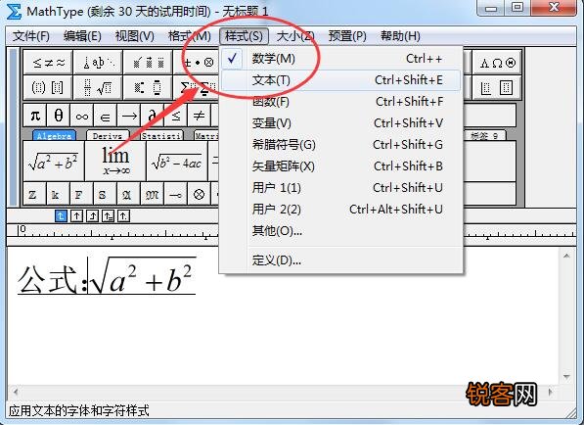Apply the 文本(T) style
584x425 pixels.
(x=340, y=80)
